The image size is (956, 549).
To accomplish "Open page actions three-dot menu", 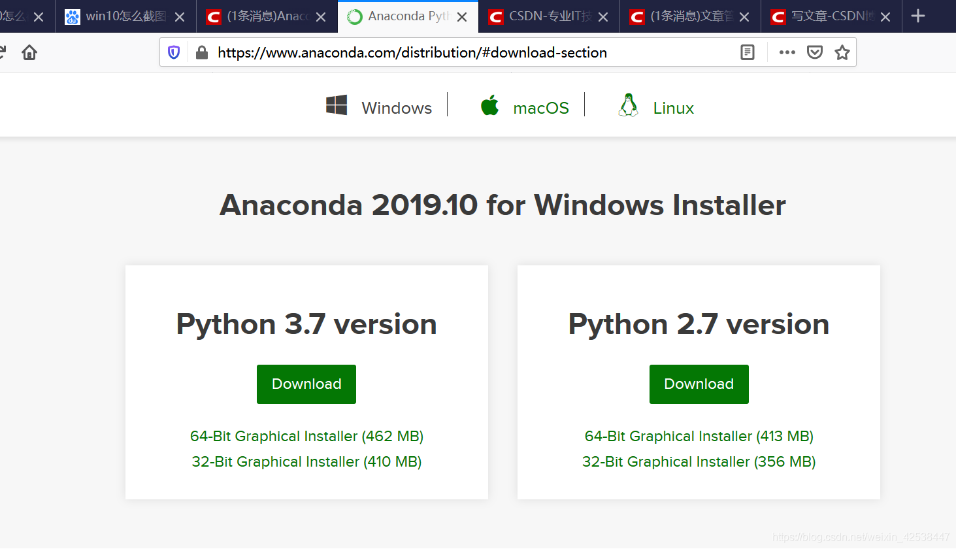I will [x=787, y=52].
